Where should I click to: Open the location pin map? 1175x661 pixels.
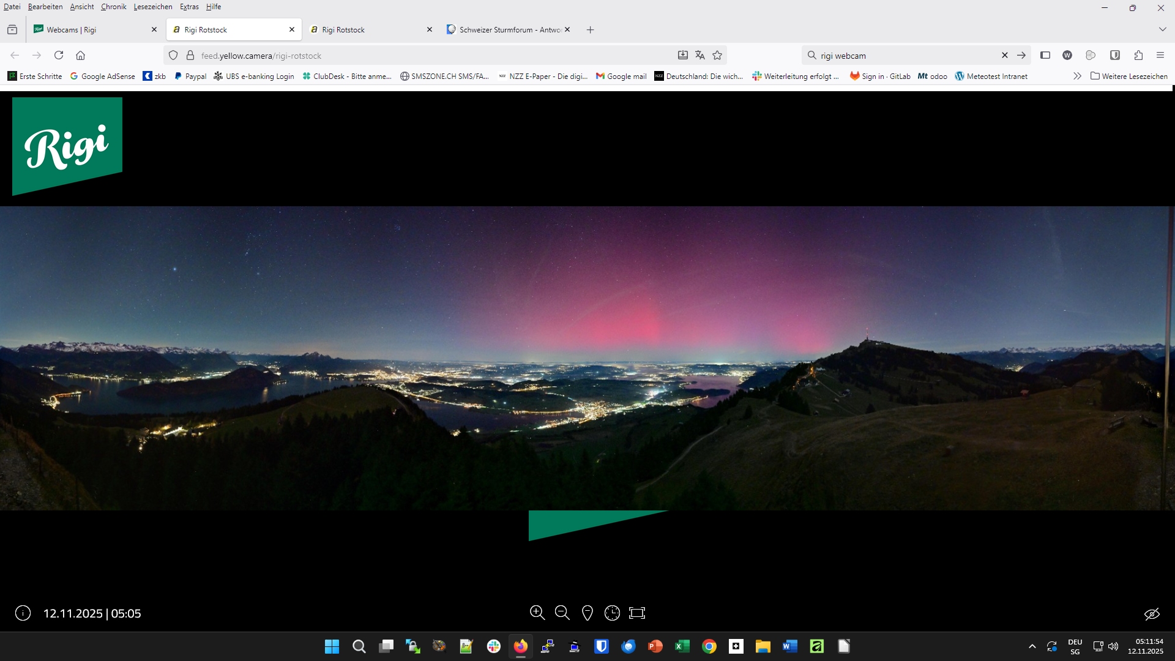click(x=587, y=613)
